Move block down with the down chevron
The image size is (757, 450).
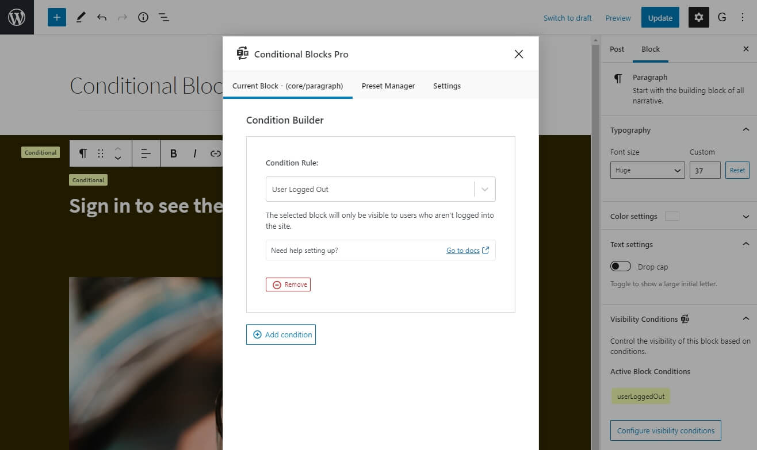[x=118, y=158]
